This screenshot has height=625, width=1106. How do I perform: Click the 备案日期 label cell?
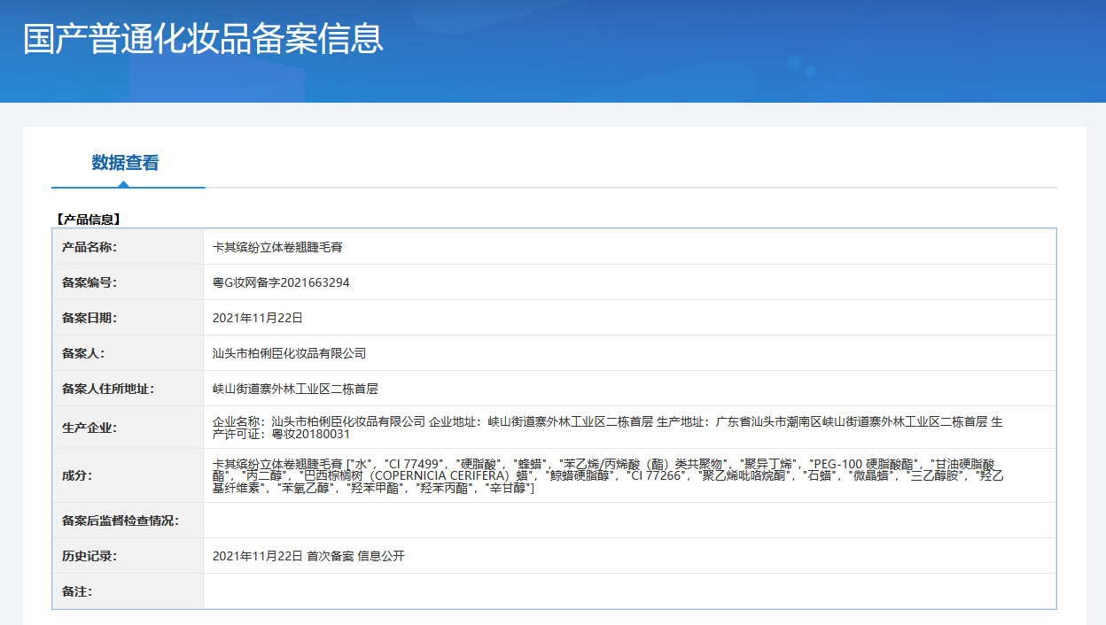pyautogui.click(x=128, y=318)
